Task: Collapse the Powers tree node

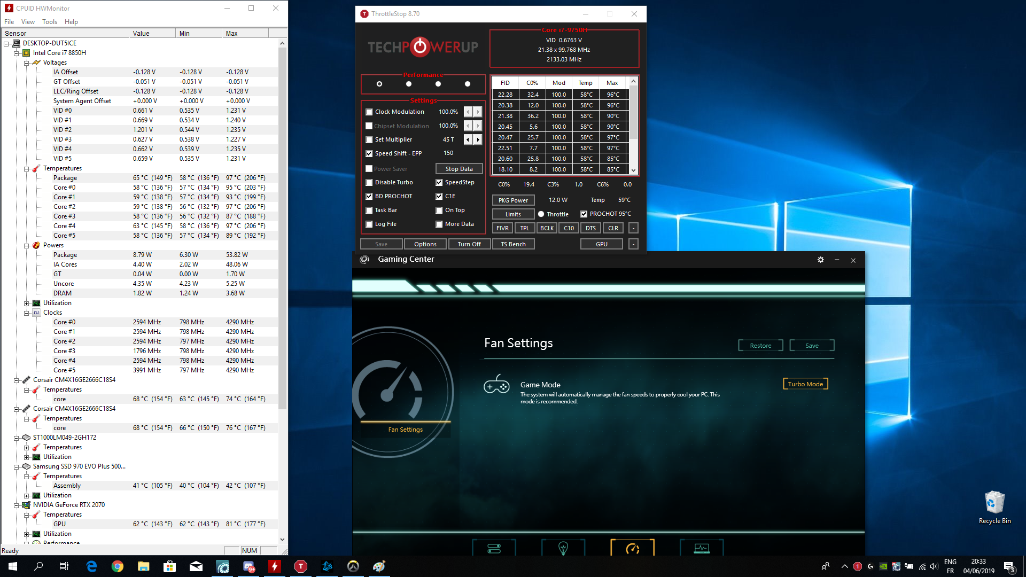Action: tap(26, 246)
